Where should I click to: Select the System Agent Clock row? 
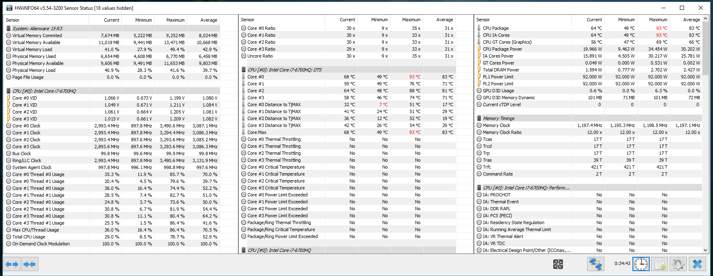click(x=112, y=167)
